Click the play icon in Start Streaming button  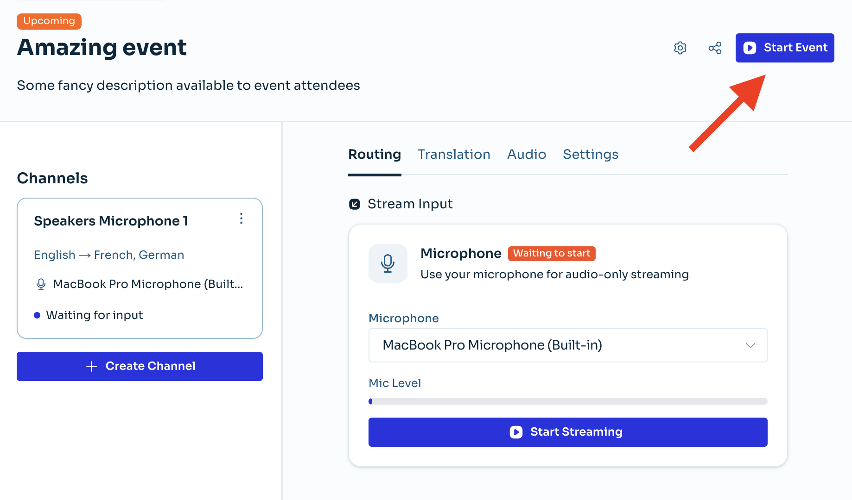point(515,432)
